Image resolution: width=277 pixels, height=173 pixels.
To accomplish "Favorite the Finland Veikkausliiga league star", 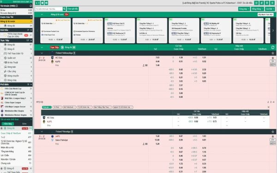I will pyautogui.click(x=273, y=53).
